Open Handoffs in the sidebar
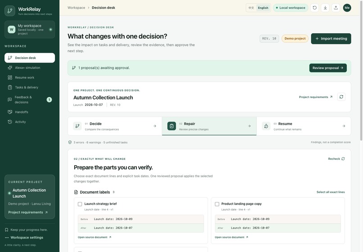This screenshot has height=252, width=363. [30, 112]
